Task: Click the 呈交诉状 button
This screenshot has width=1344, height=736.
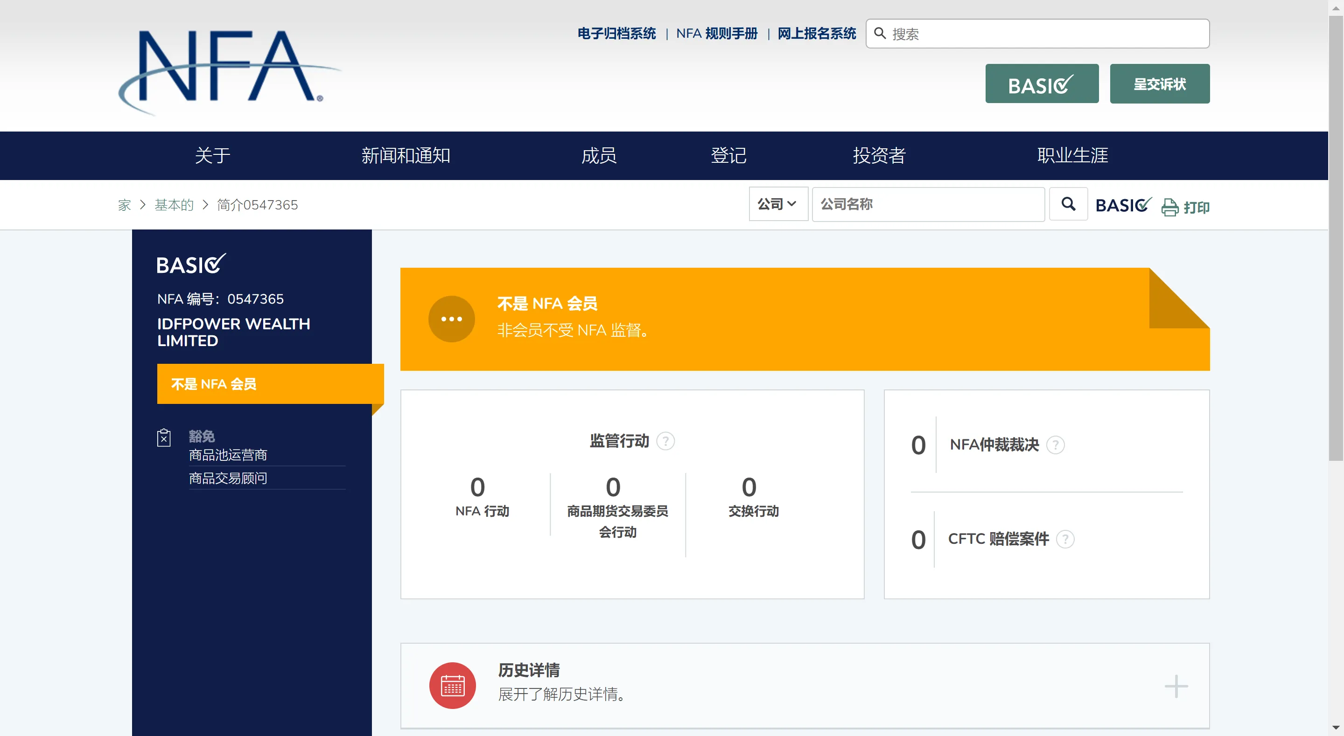Action: click(1159, 83)
